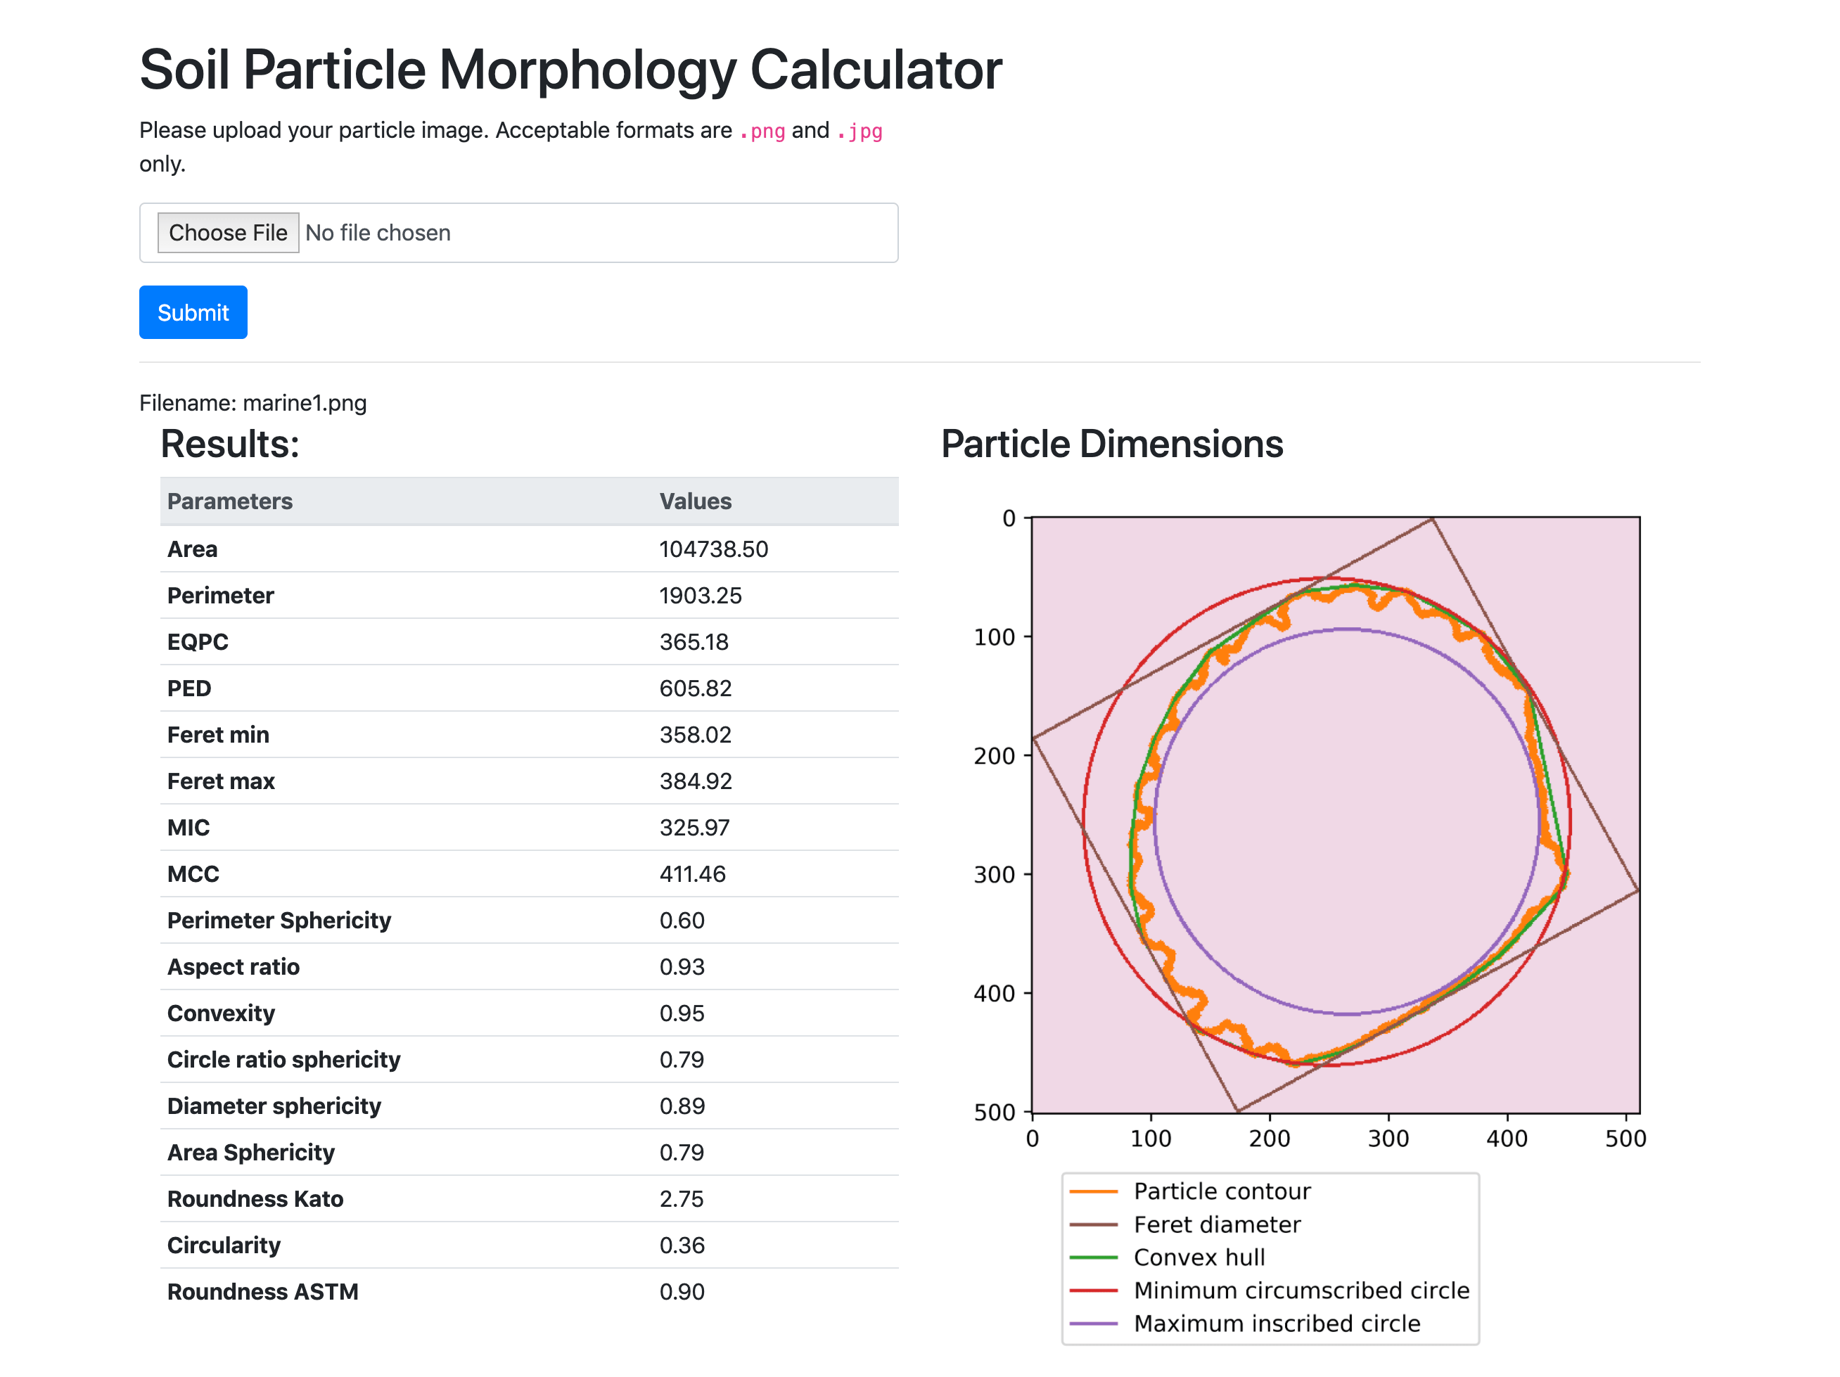The image size is (1840, 1377).
Task: Click the '.png' format code text
Action: 762,132
